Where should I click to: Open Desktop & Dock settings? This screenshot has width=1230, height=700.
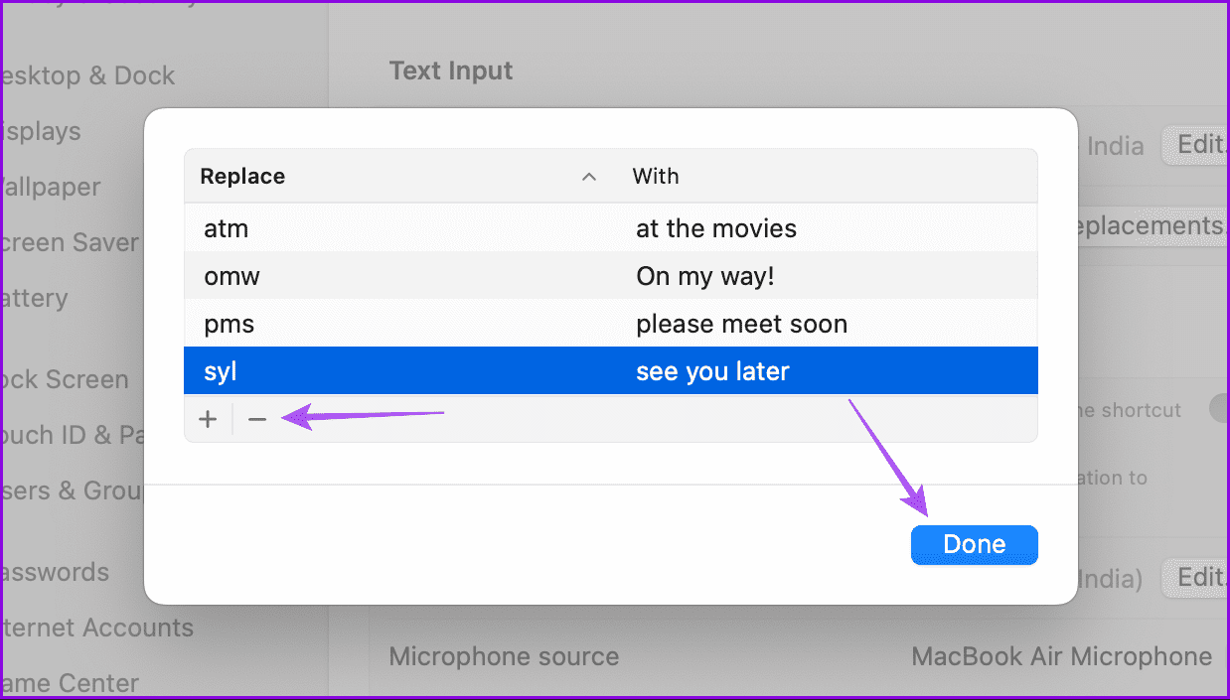pyautogui.click(x=88, y=75)
